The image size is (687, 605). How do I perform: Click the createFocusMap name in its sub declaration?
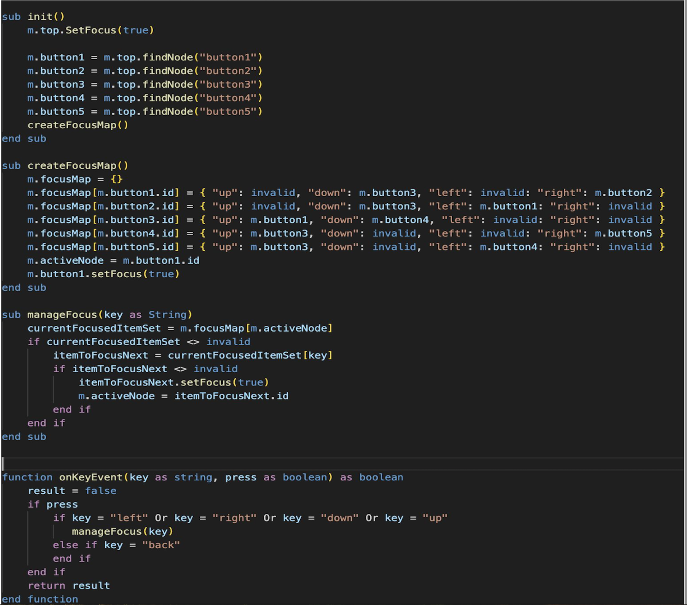pos(72,166)
